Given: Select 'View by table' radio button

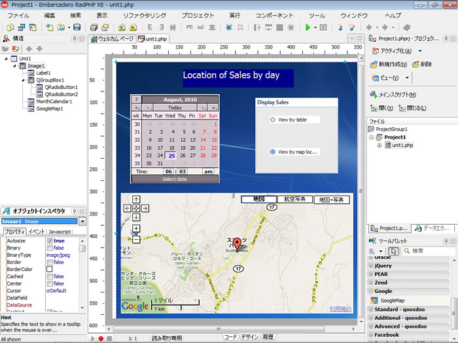Looking at the screenshot, I should tap(272, 120).
